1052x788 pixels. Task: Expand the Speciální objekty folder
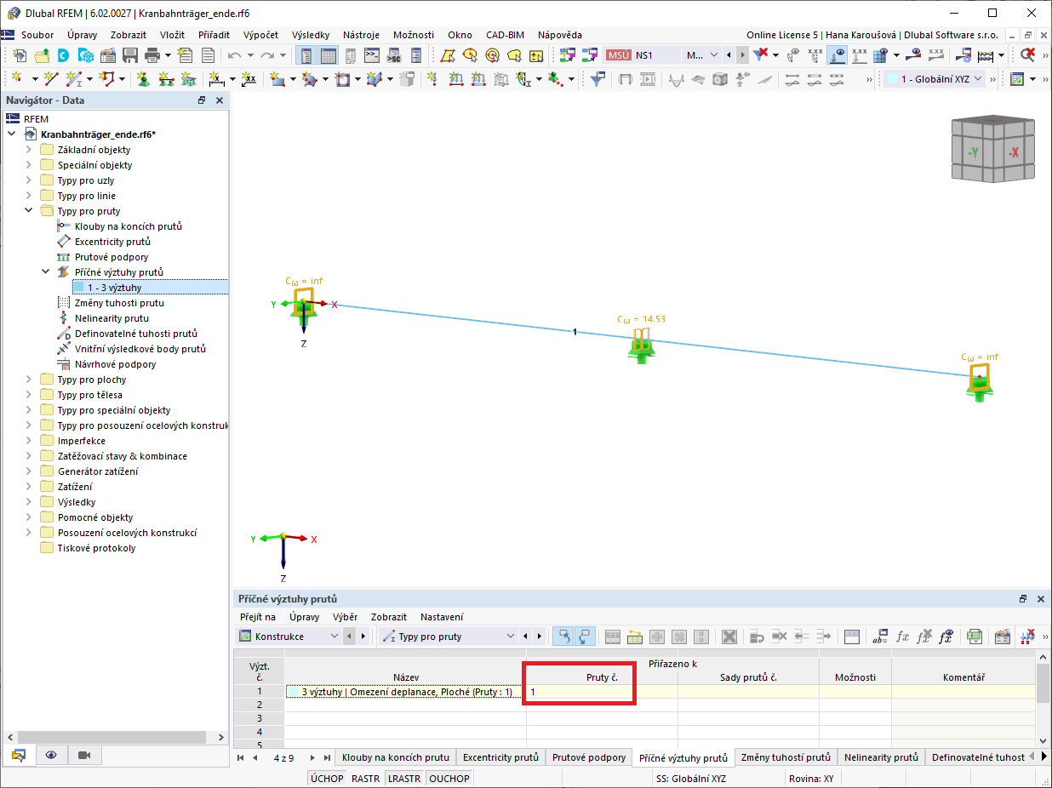[28, 165]
